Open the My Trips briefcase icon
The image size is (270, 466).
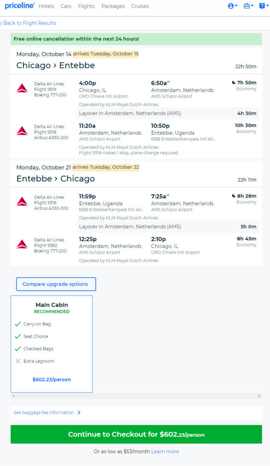[x=246, y=6]
